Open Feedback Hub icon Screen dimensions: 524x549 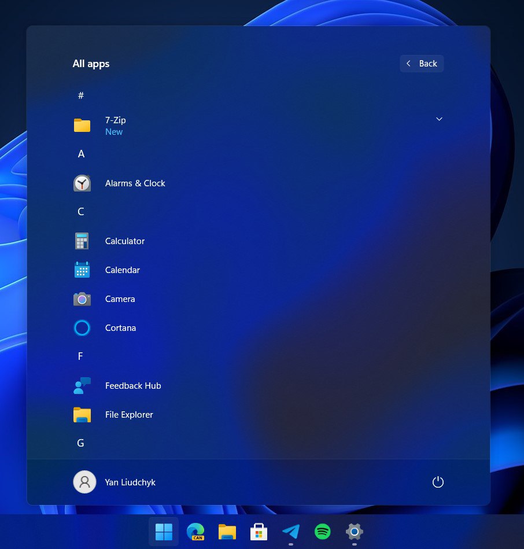(x=82, y=385)
